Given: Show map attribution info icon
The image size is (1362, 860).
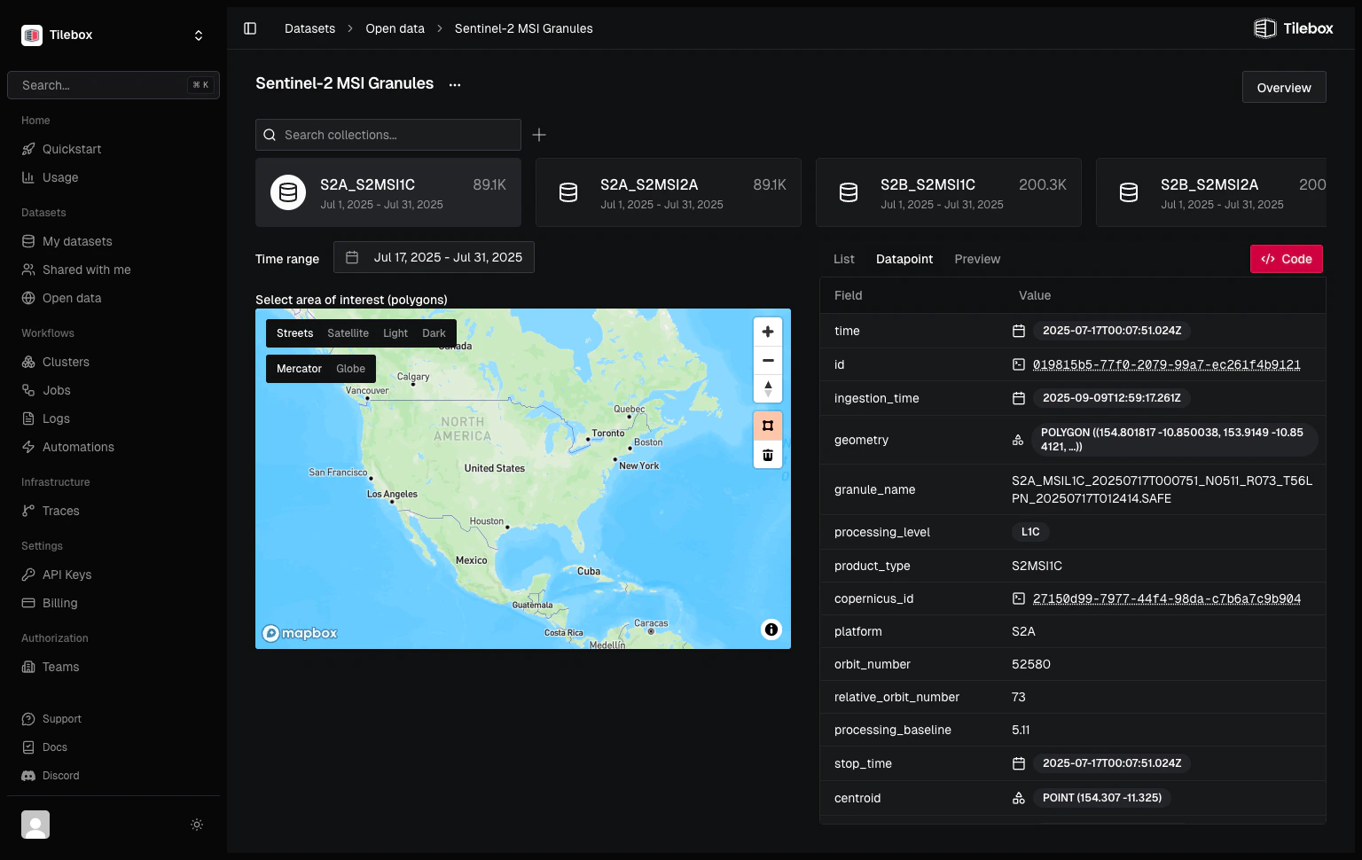Looking at the screenshot, I should click(771, 629).
